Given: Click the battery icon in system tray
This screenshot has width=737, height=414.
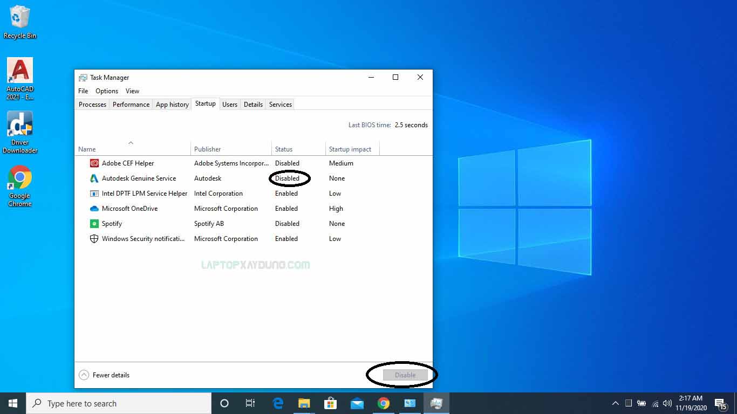Looking at the screenshot, I should [x=642, y=403].
